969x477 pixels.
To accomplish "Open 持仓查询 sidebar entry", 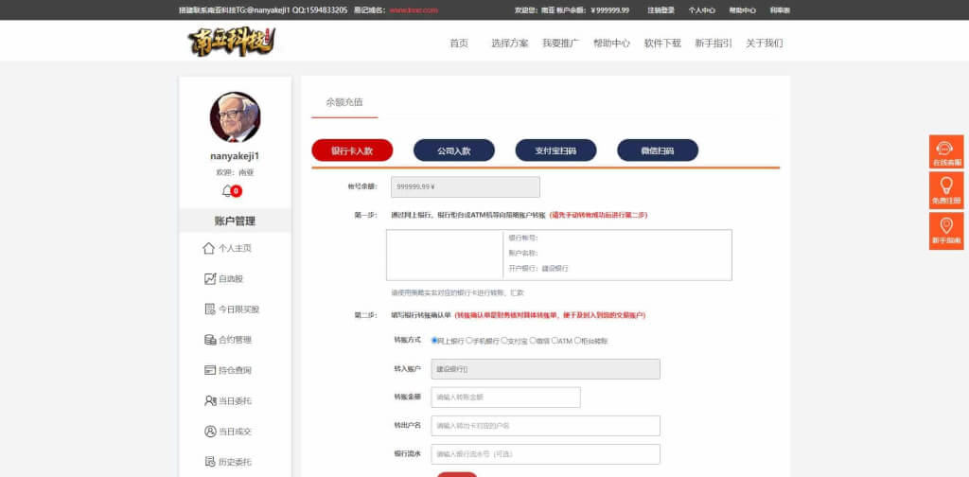I will coord(235,370).
